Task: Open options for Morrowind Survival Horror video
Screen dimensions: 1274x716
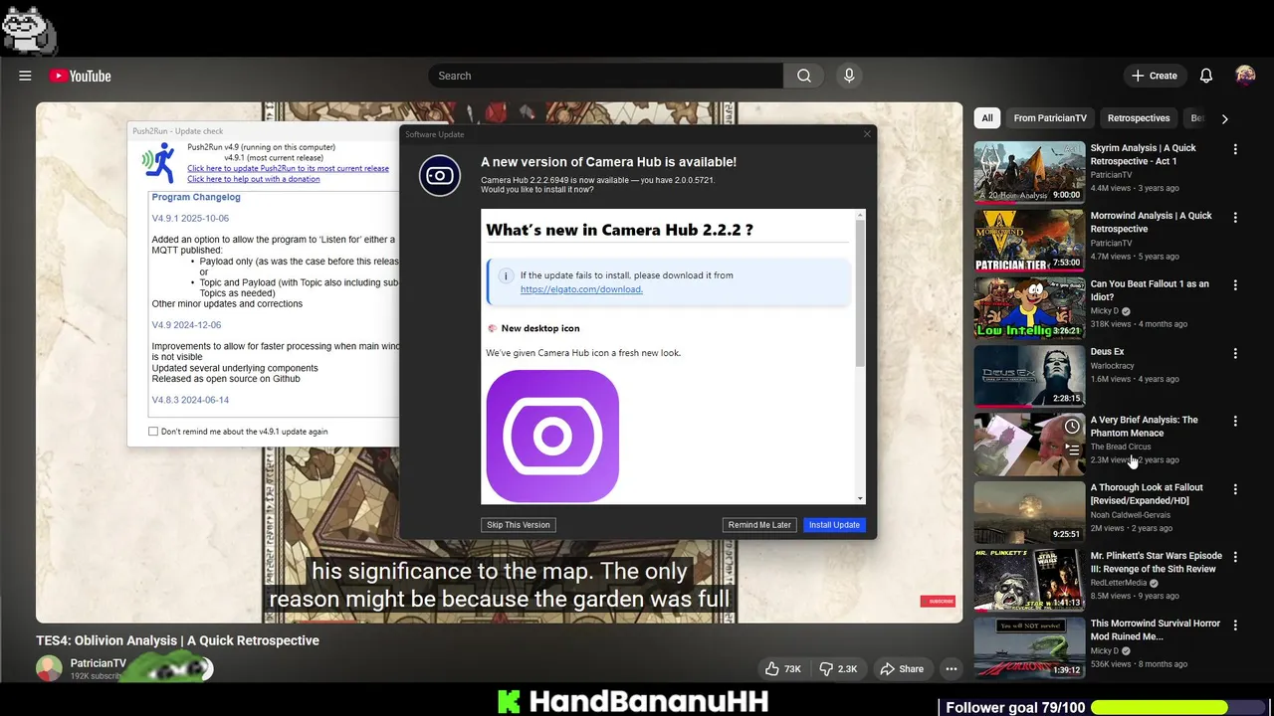Action: 1235,625
